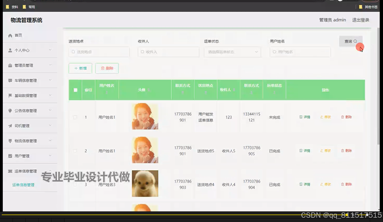Click the magnifier icon on the 查询 button
383x222 pixels.
pyautogui.click(x=355, y=41)
